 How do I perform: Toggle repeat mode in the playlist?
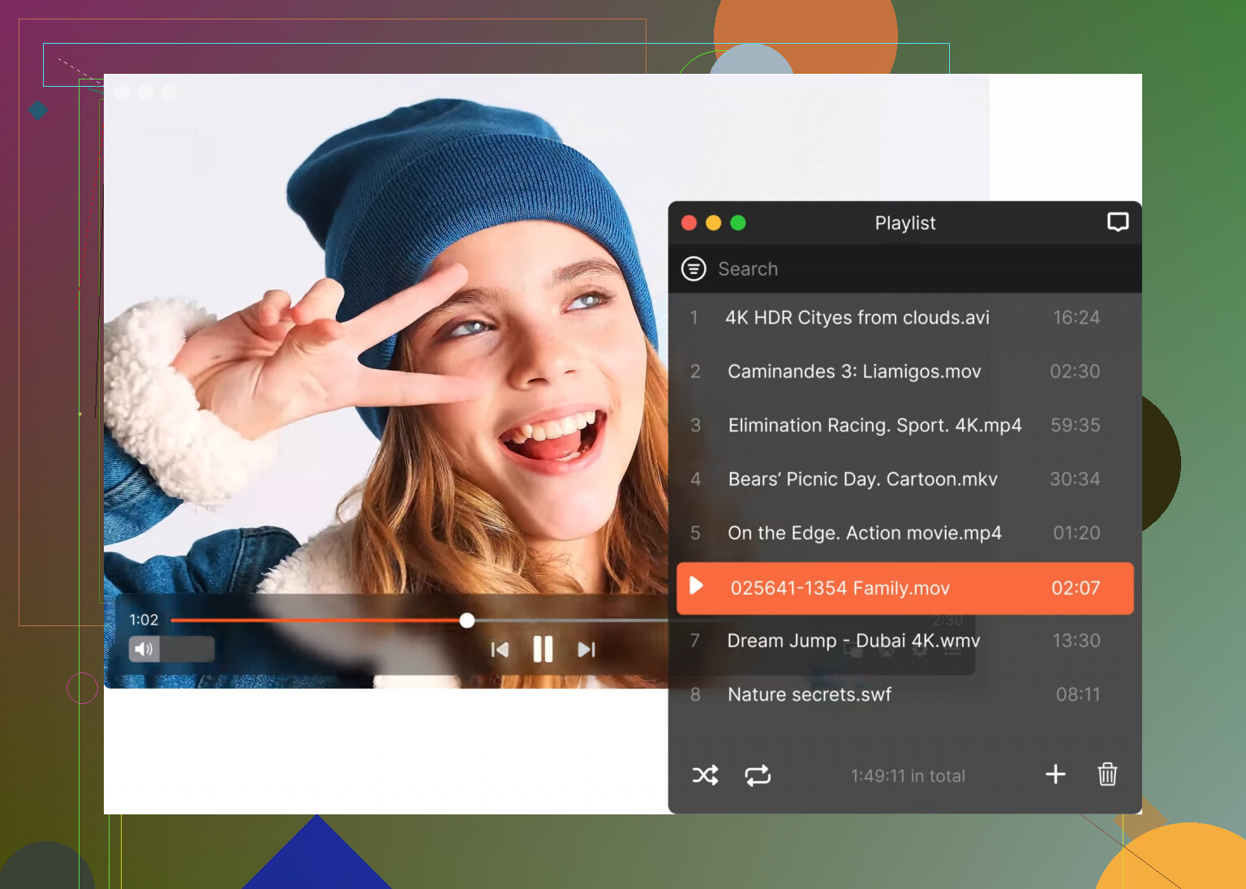point(758,775)
